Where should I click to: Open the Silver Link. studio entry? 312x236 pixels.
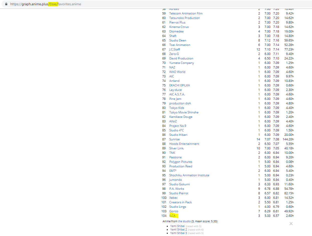177,148
